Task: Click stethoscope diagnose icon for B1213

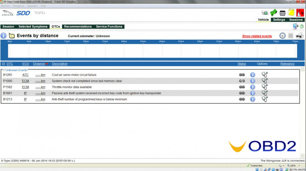Action: click(x=265, y=99)
